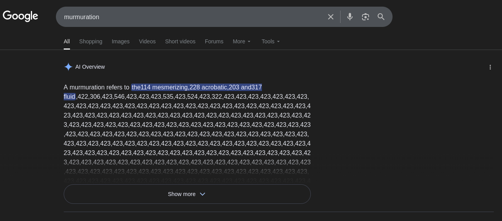
Task: Switch to the Shopping tab
Action: pos(91,41)
